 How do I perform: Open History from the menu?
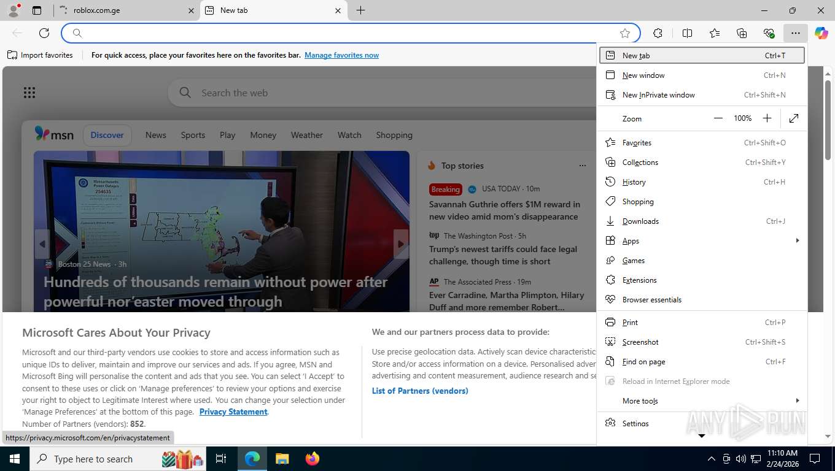[x=702, y=182]
